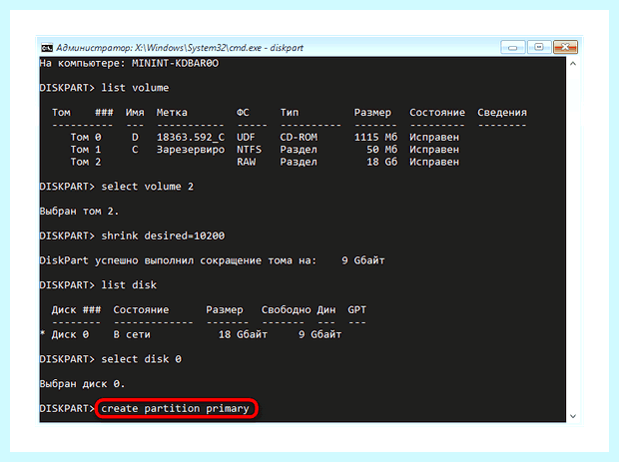The height and width of the screenshot is (462, 619).
Task: Click the 'list disk' command line
Action: 98,284
